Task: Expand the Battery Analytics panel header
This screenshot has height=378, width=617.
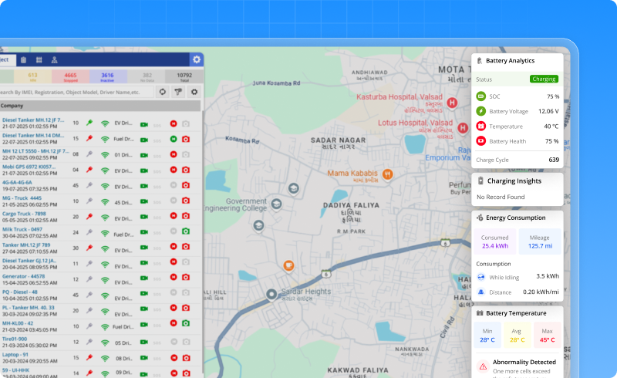Action: pos(510,60)
